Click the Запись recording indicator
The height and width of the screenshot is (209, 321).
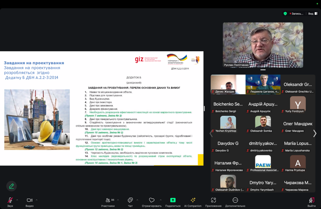(296, 14)
